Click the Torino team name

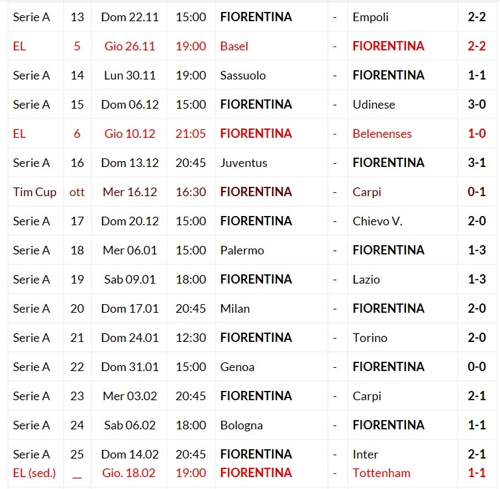(370, 338)
